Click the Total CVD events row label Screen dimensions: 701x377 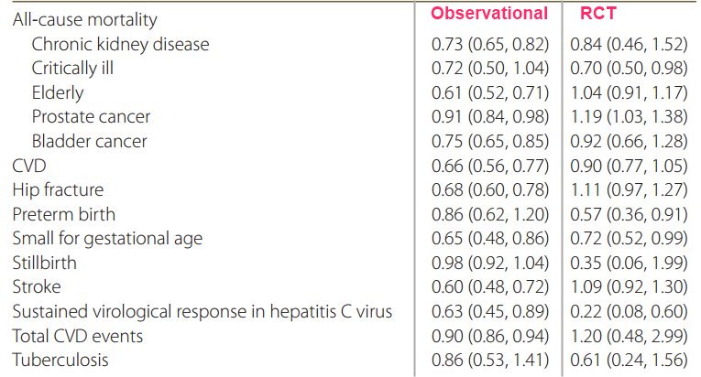(x=78, y=336)
